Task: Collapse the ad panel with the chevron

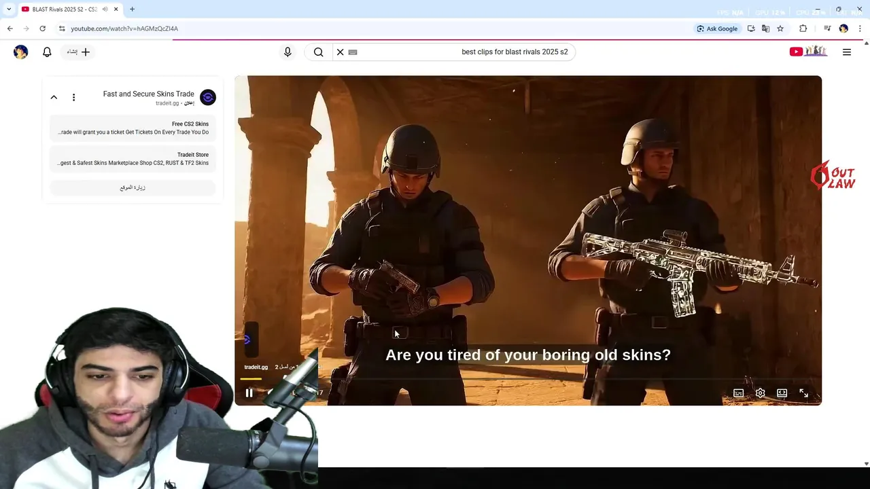Action: tap(54, 97)
